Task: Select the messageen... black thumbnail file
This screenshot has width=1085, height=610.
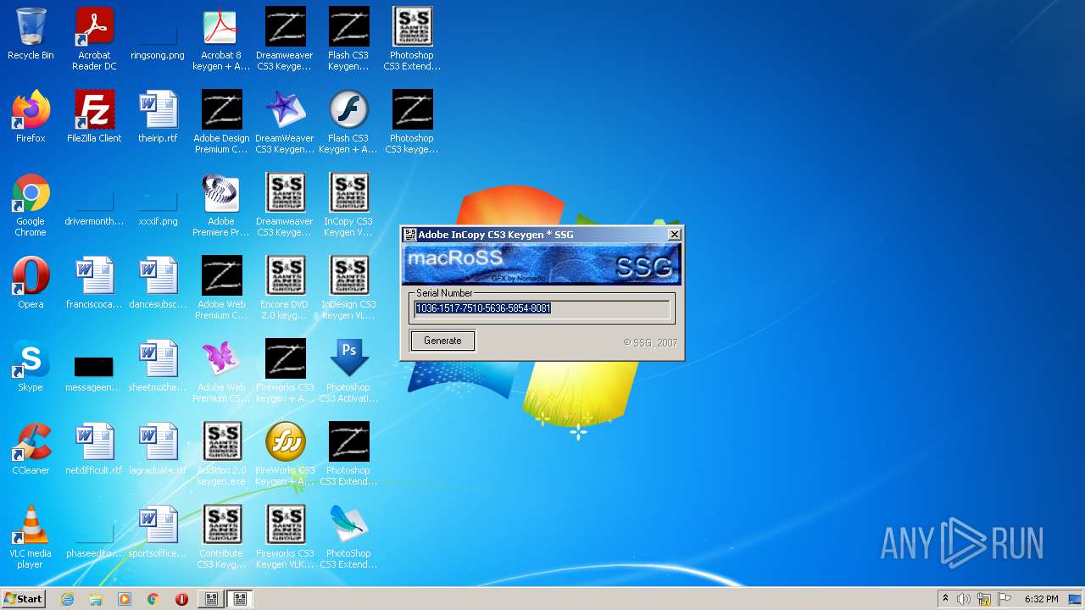Action: [x=94, y=374]
